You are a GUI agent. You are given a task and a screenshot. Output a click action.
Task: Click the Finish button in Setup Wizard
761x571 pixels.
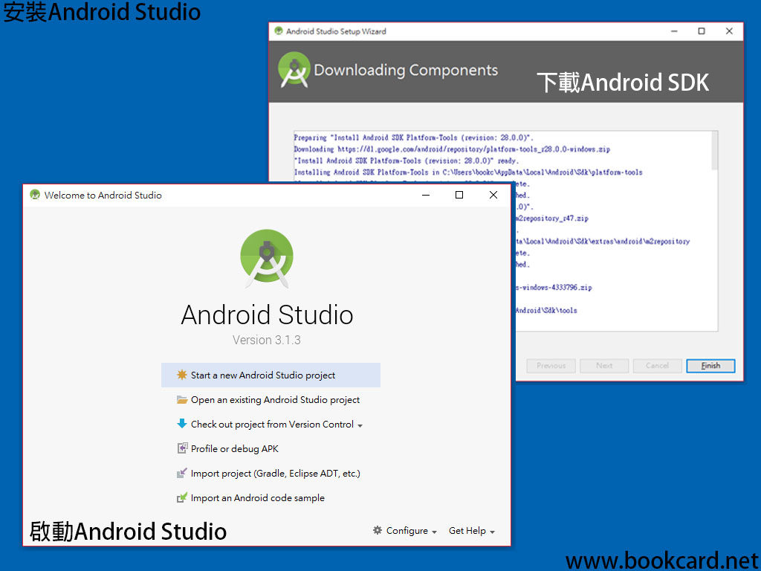click(x=710, y=365)
